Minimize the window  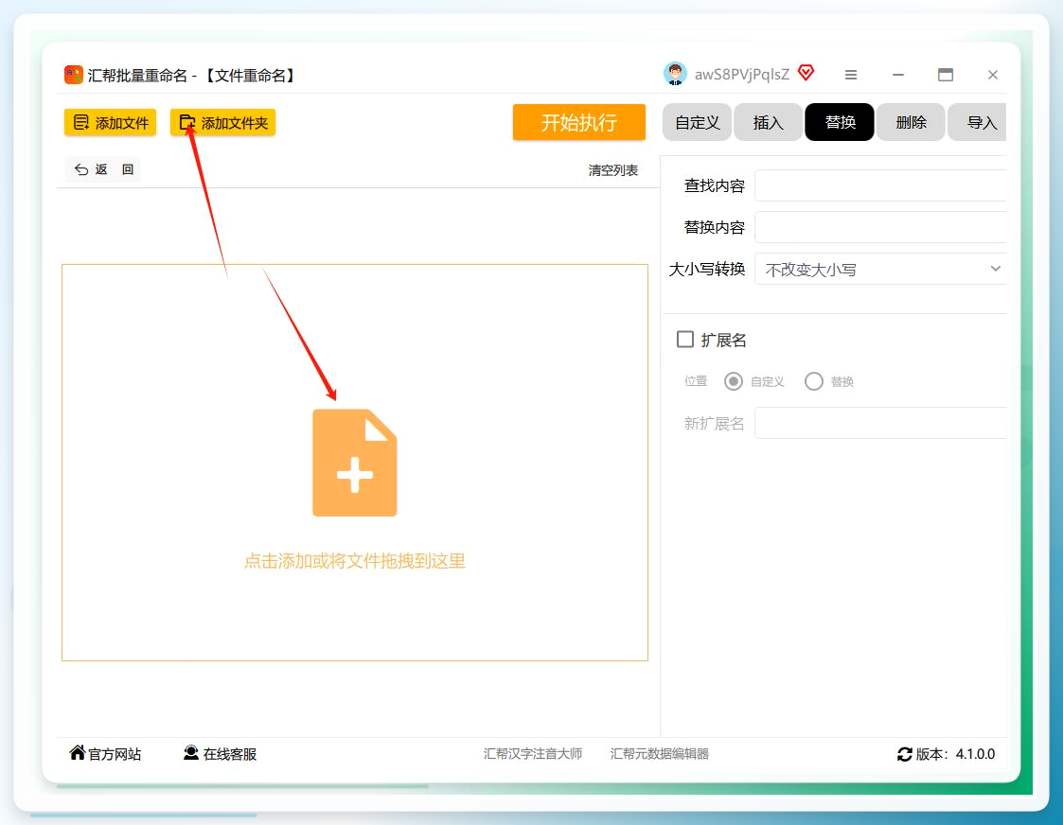pyautogui.click(x=898, y=75)
